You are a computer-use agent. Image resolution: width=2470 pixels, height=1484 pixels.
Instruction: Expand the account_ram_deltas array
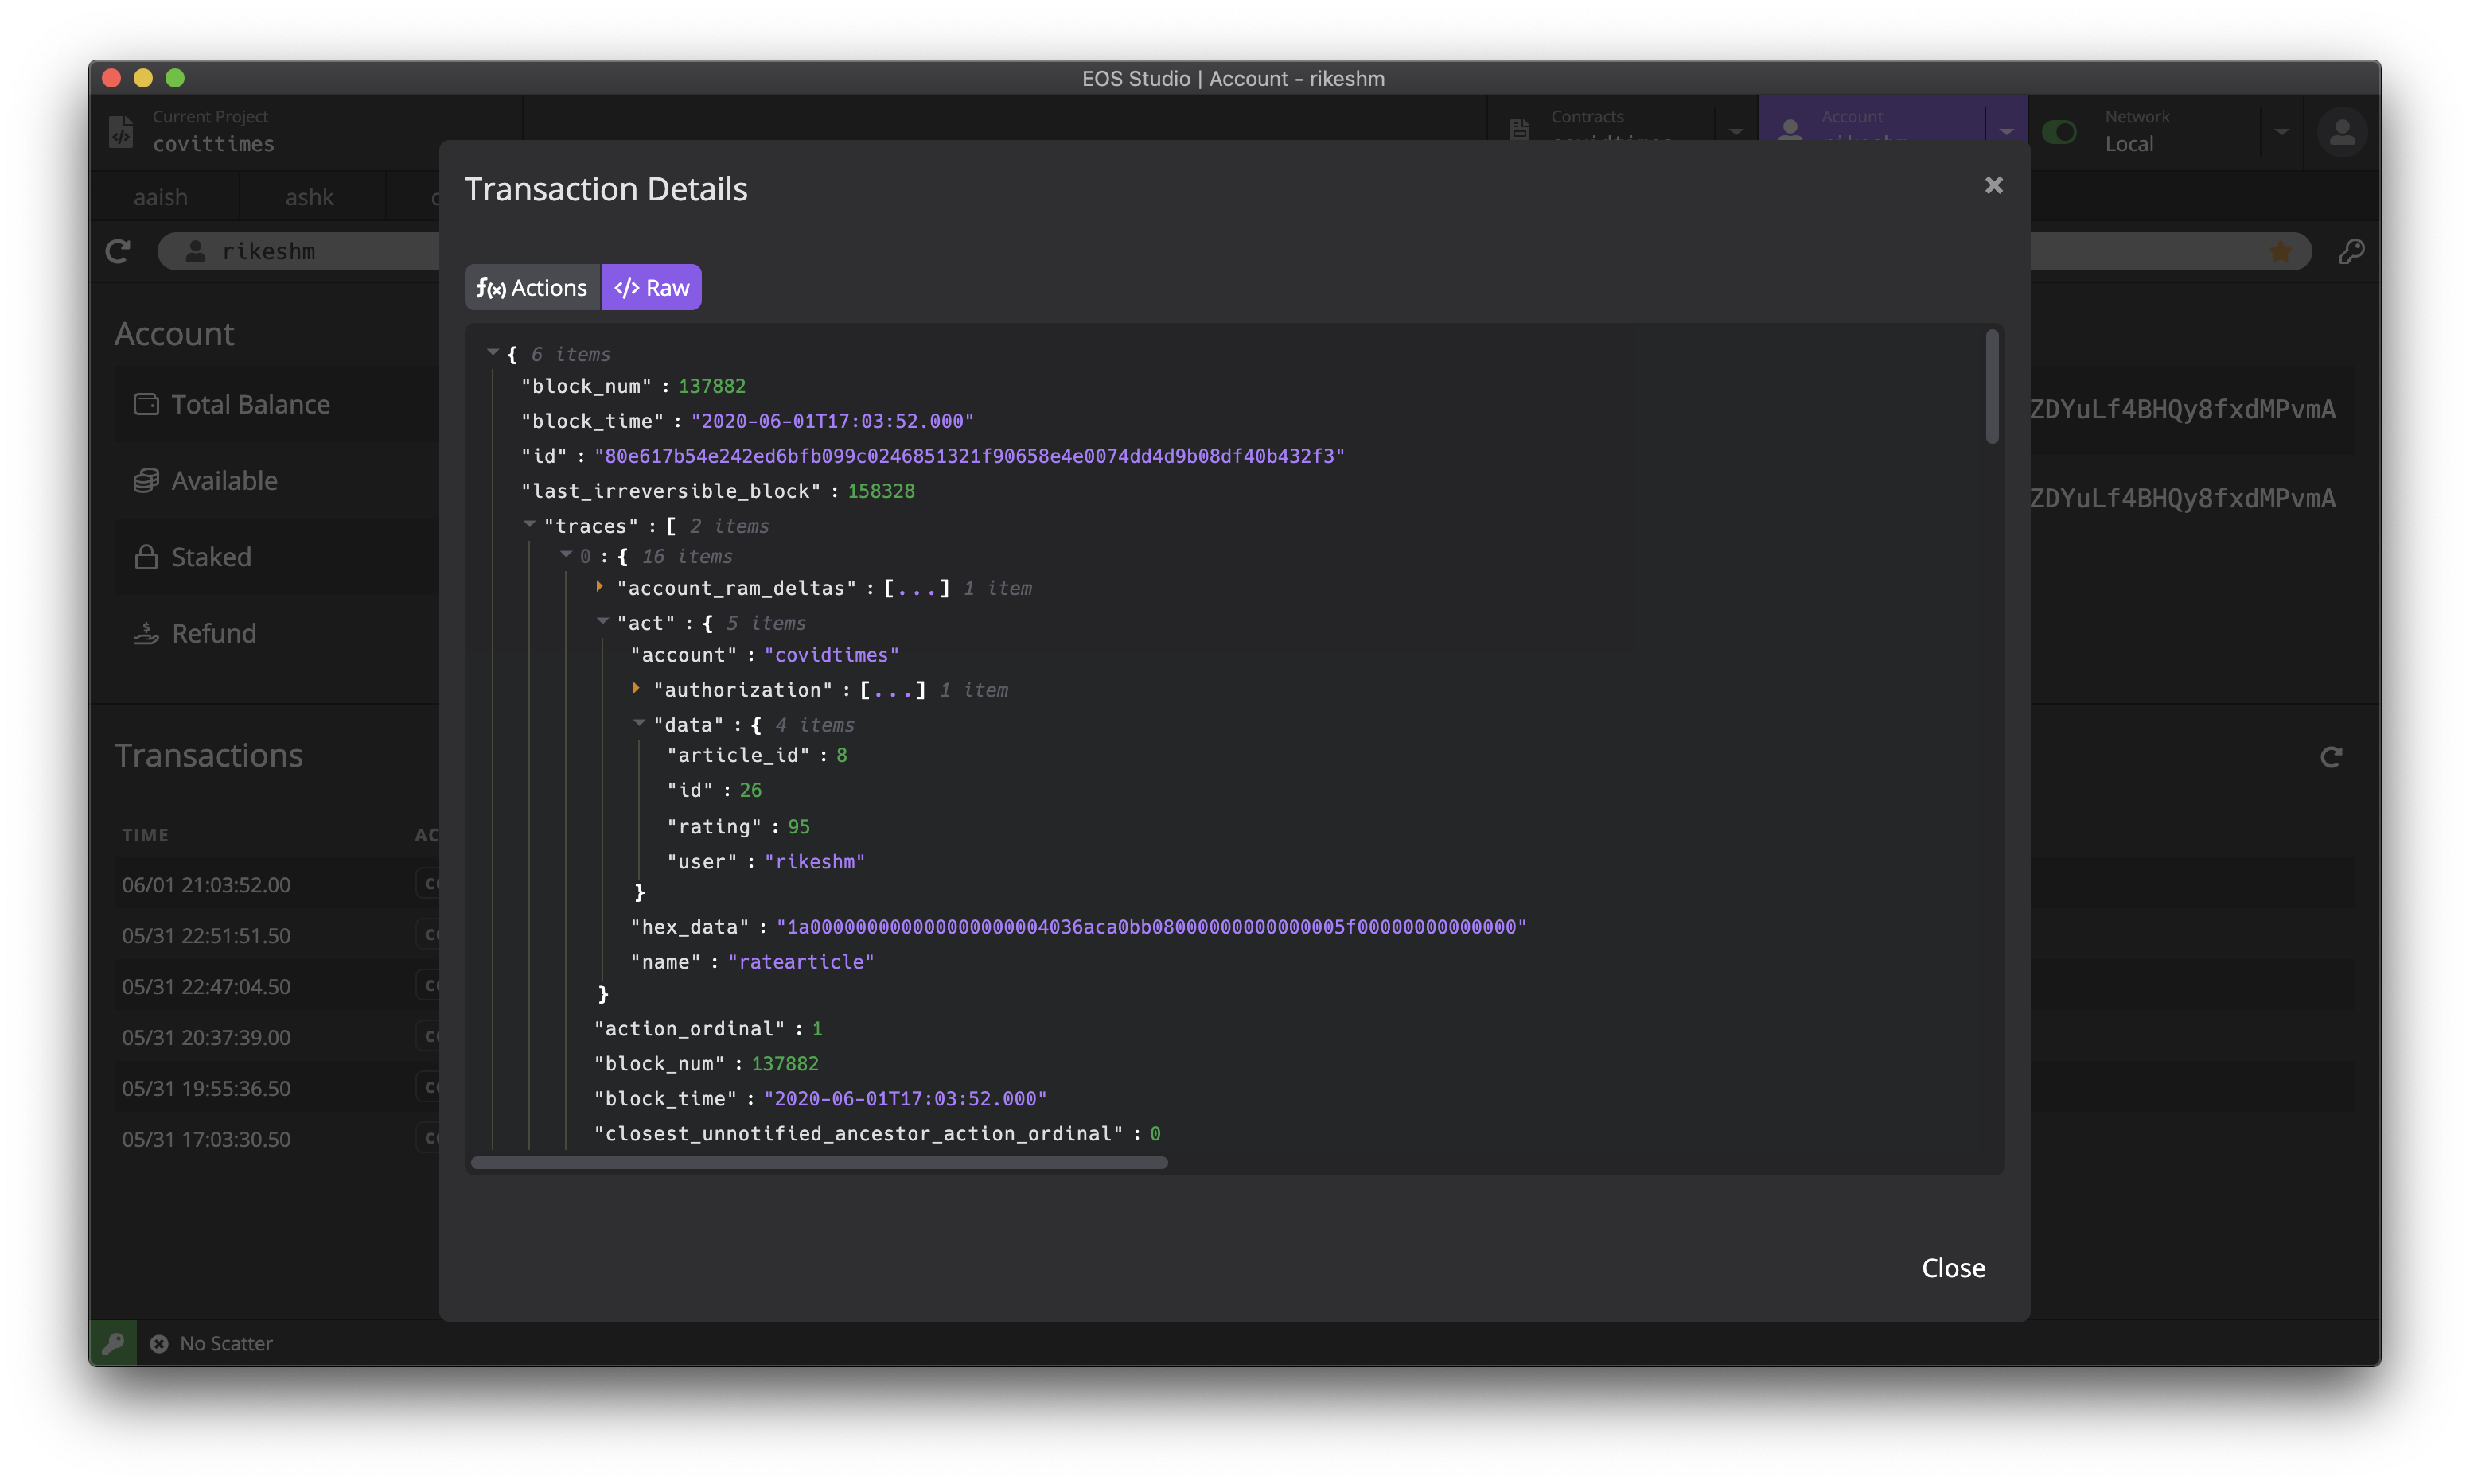coord(599,587)
